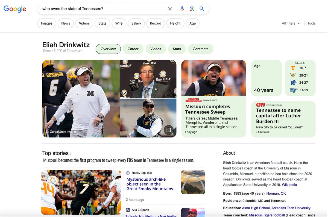The image size is (328, 217).
Task: Switch to the Contracts tab
Action: point(200,49)
